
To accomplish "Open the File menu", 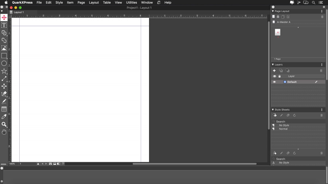I will coord(39,3).
